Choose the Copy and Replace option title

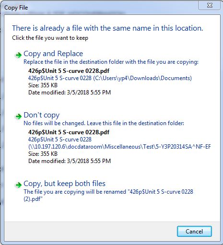[x=53, y=54]
